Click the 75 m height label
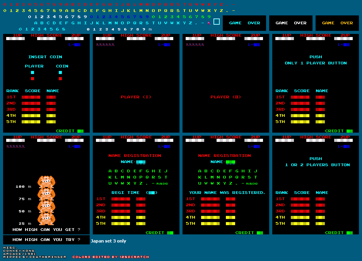The height and width of the screenshot is (261, 362). (25, 199)
